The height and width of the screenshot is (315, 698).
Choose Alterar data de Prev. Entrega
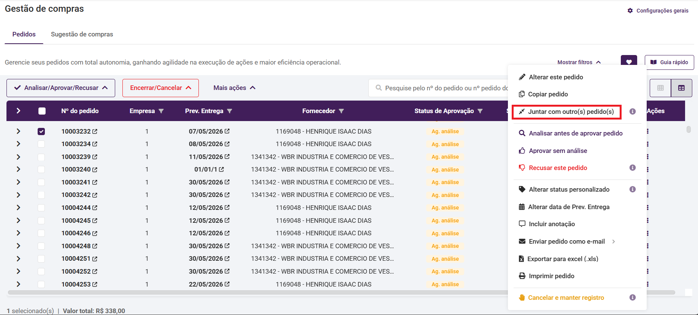coord(564,207)
